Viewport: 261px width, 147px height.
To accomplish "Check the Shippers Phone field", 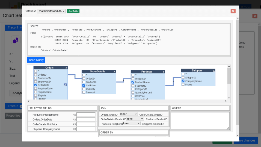I will click(183, 84).
